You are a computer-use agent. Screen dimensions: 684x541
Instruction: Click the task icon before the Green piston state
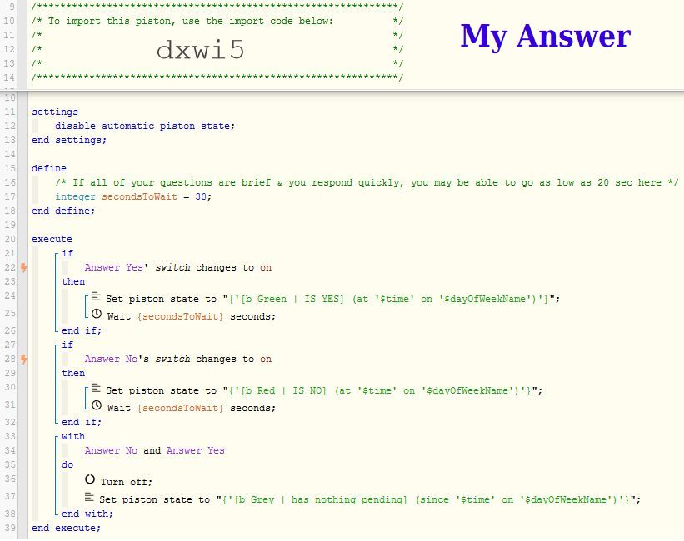[96, 297]
